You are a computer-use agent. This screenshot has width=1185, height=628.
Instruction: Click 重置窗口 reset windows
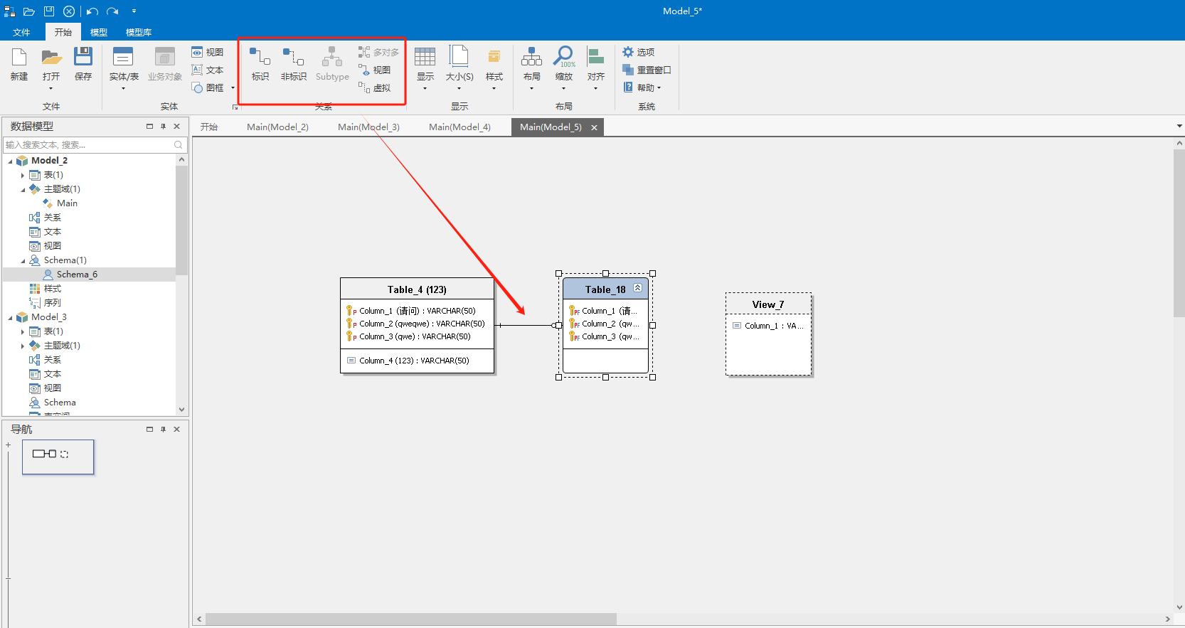[x=647, y=70]
